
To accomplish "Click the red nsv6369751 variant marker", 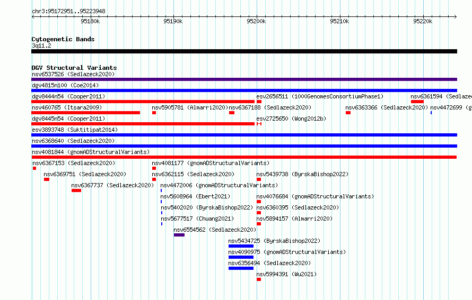I will point(47,179).
